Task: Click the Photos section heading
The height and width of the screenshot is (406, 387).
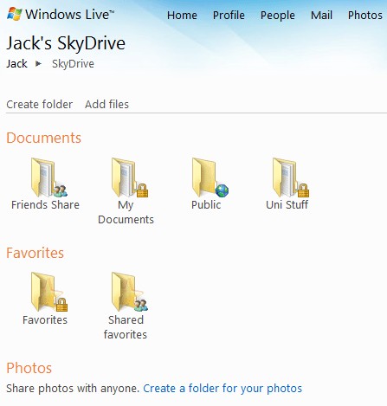Action: click(x=29, y=368)
